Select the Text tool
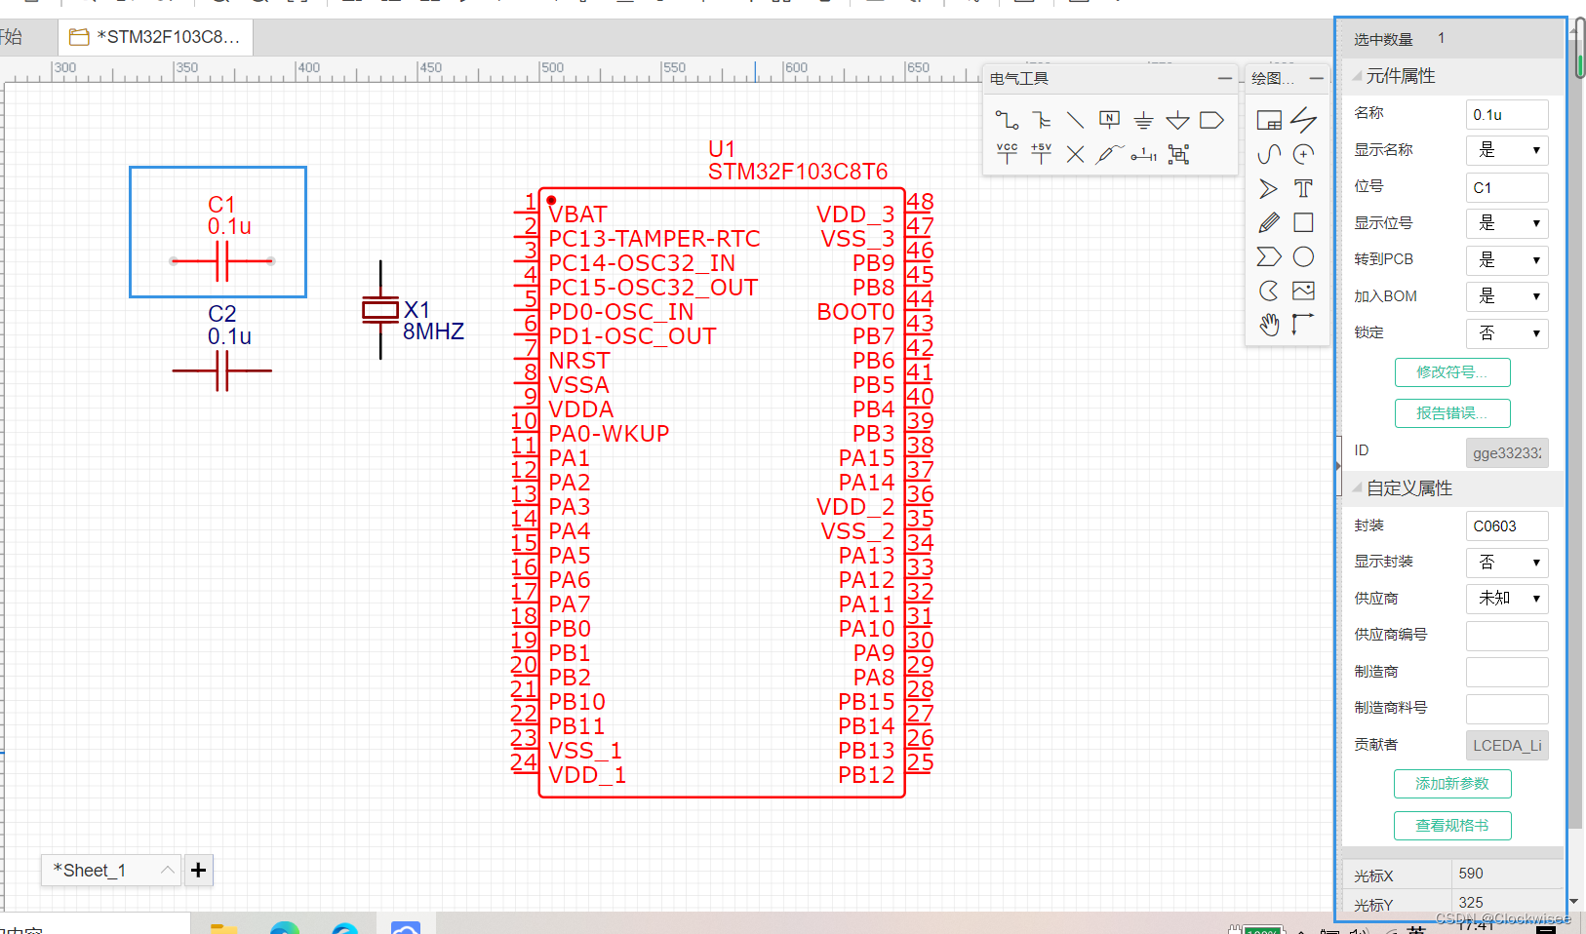Image resolution: width=1586 pixels, height=934 pixels. pyautogui.click(x=1303, y=188)
